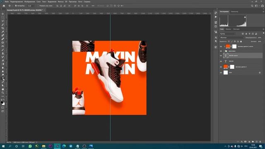Click the switch foreground/background colors arrow
The height and width of the screenshot is (149, 265).
point(4,100)
